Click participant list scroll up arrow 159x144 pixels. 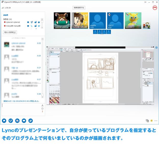42,19
